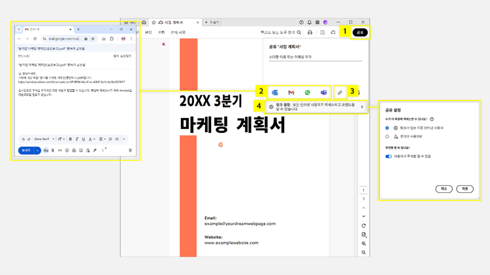Insert emoji icon in Gmail compose
The width and height of the screenshot is (490, 275).
pos(67,151)
